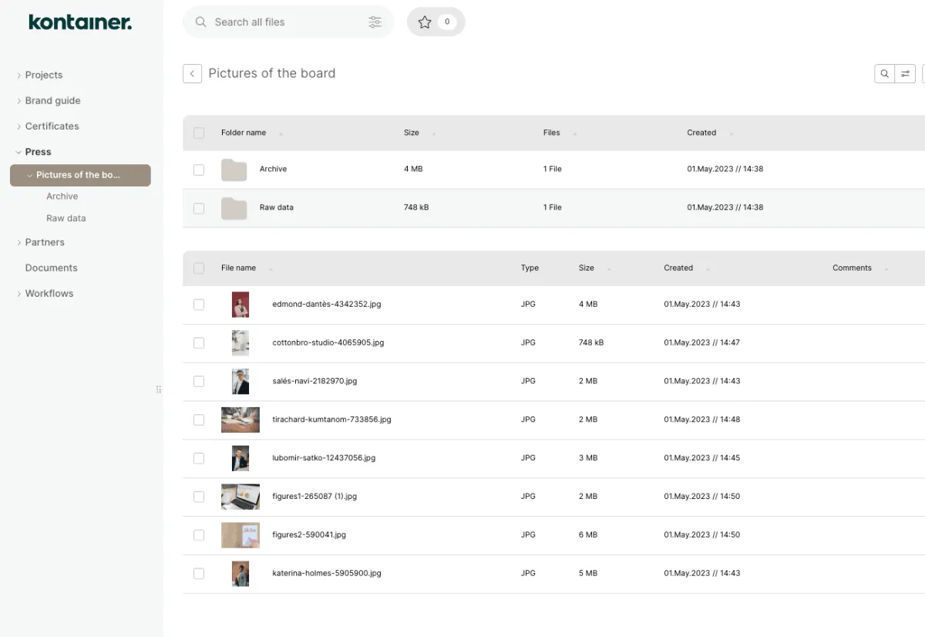Select Pictures of the bo... sidebar item
The height and width of the screenshot is (637, 925).
click(x=80, y=175)
